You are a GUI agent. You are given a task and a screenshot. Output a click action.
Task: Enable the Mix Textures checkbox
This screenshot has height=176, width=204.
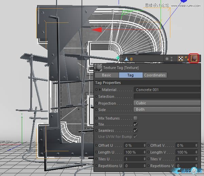(135, 118)
